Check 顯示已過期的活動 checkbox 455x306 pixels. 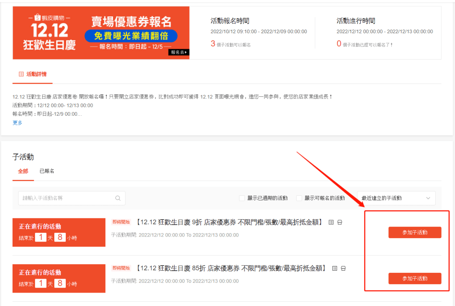point(242,198)
